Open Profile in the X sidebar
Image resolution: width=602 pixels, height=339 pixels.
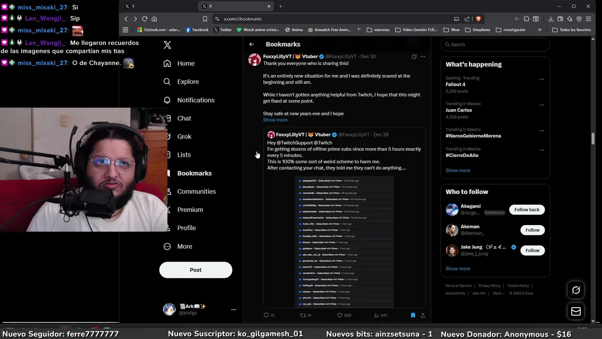tap(182, 228)
